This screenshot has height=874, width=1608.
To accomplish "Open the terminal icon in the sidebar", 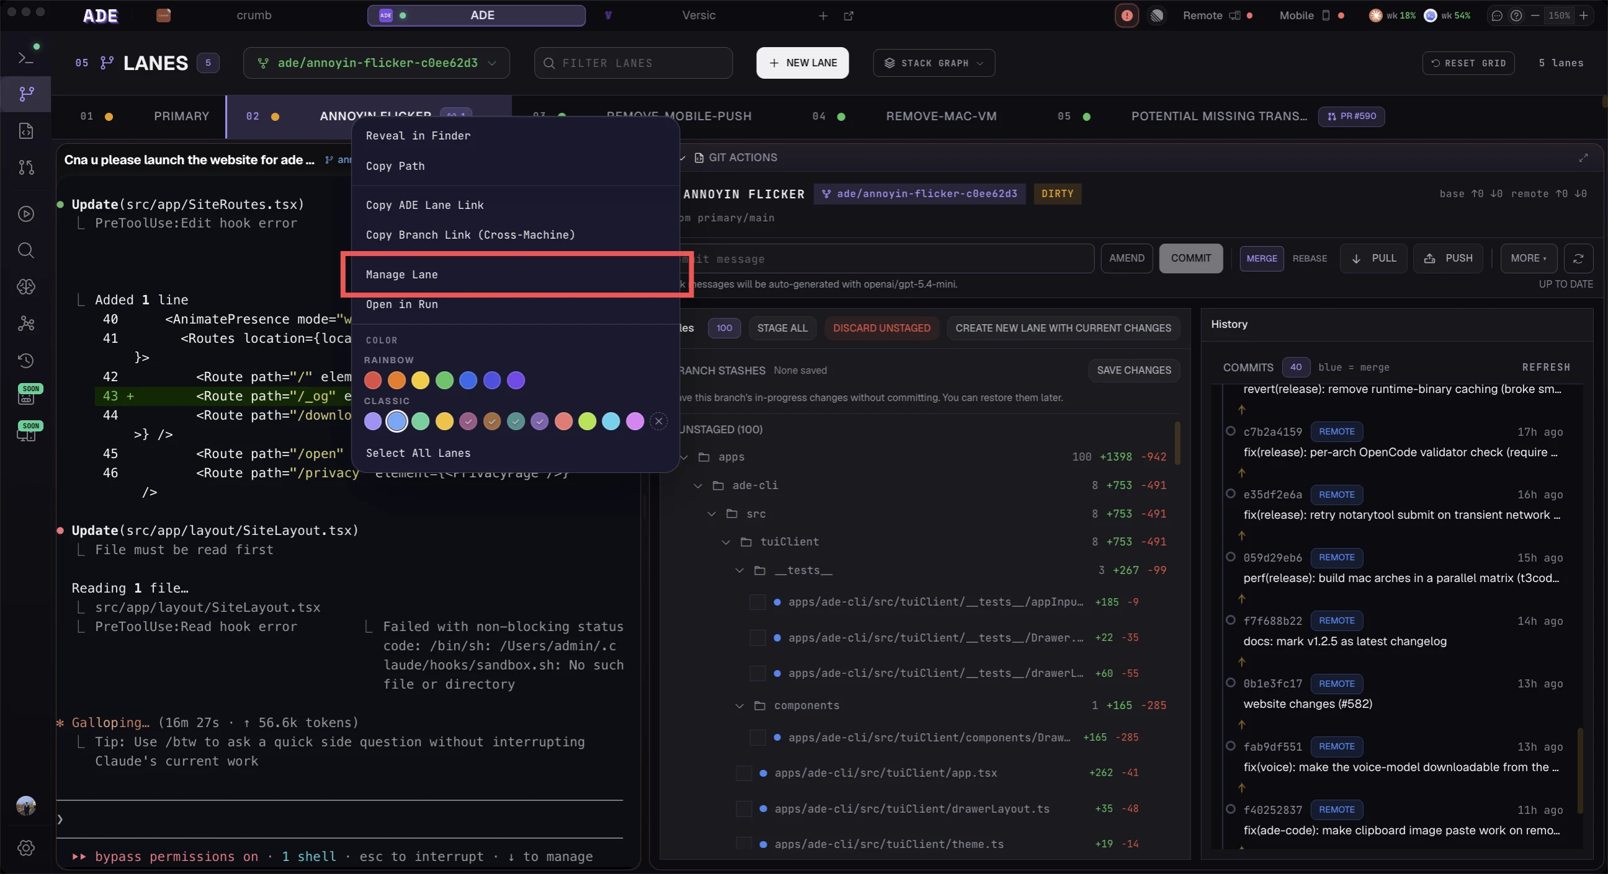I will 25,58.
